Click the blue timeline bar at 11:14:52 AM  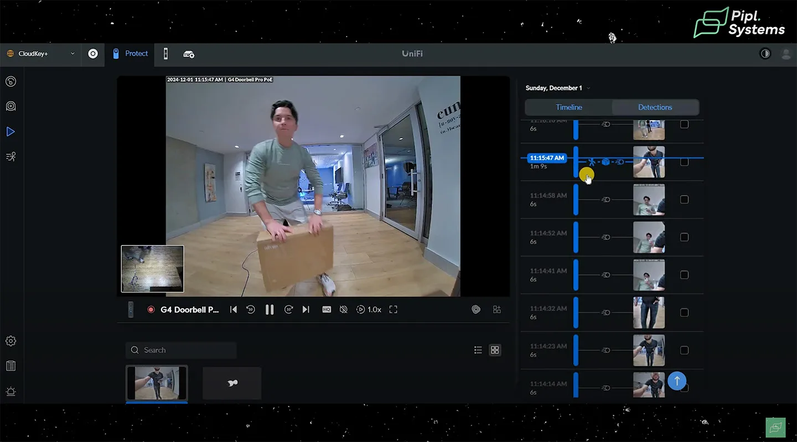click(576, 237)
